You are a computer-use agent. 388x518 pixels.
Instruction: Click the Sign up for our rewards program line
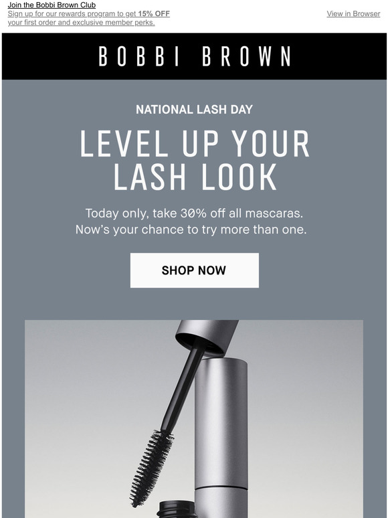(x=88, y=14)
